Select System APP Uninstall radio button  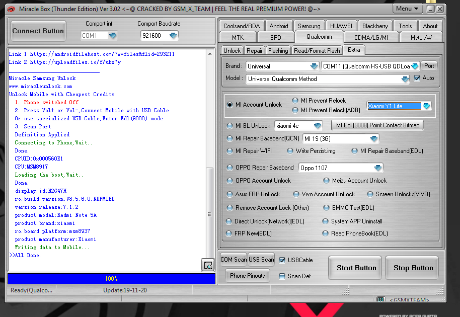(x=325, y=221)
